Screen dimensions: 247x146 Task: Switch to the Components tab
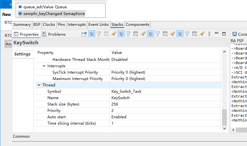137,25
